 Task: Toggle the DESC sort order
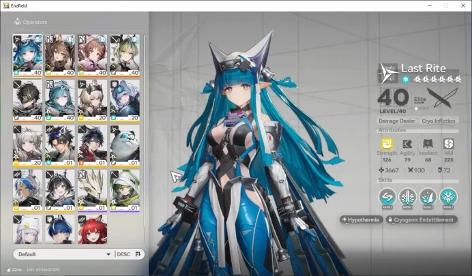click(x=129, y=254)
